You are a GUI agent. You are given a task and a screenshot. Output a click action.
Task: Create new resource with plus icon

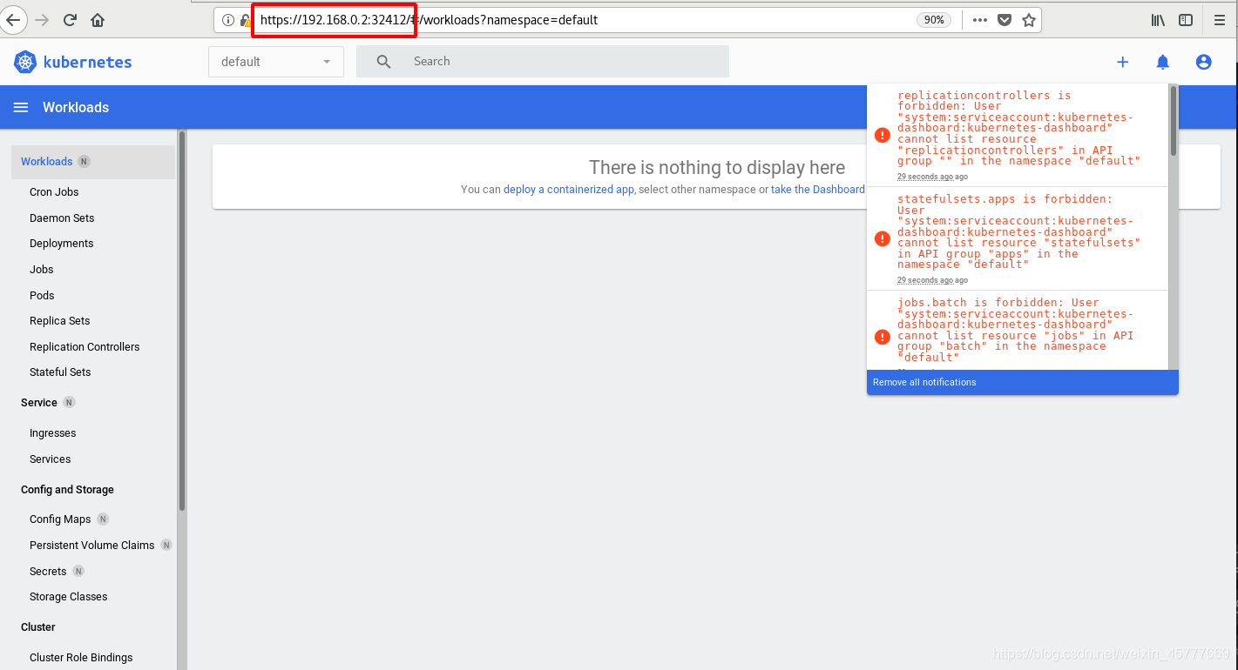[1122, 62]
